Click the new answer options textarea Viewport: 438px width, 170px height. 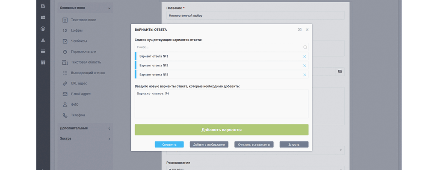point(222,104)
